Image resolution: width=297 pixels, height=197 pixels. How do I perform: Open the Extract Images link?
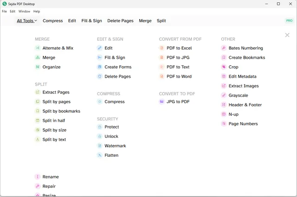(x=244, y=86)
